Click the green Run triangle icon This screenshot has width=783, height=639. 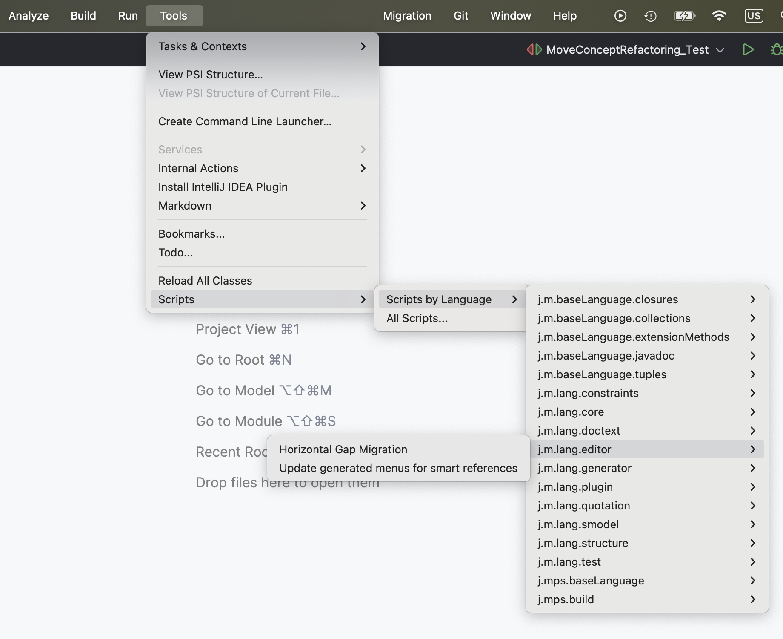point(748,50)
